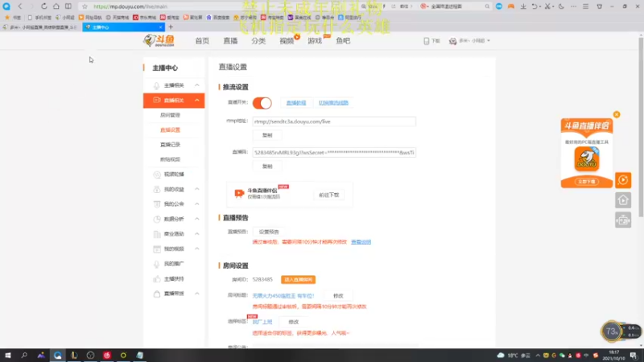Viewport: 644px width, 362px height.
Task: Click the browser downloads icon in toolbar
Action: (x=523, y=6)
